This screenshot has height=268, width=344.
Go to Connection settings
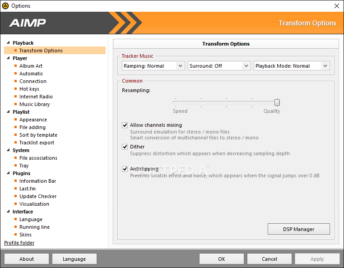(x=33, y=81)
